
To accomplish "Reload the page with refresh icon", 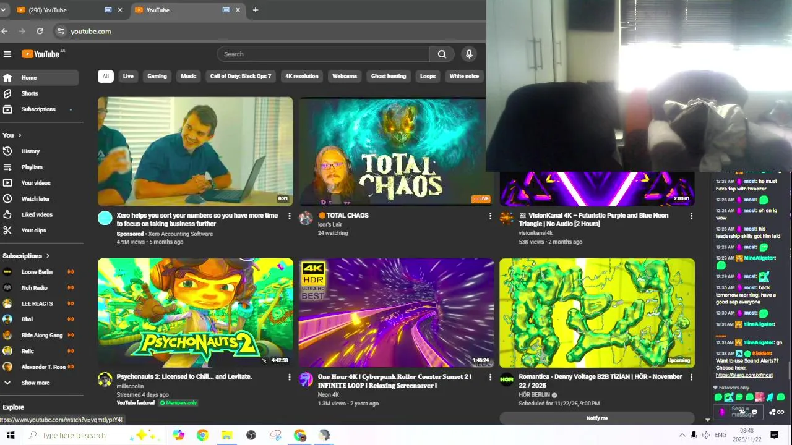I will (40, 31).
